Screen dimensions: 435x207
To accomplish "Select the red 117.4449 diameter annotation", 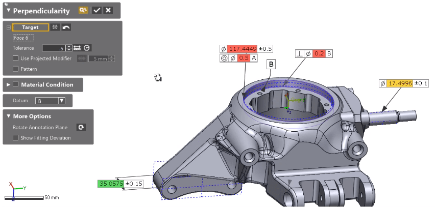I will coord(243,49).
